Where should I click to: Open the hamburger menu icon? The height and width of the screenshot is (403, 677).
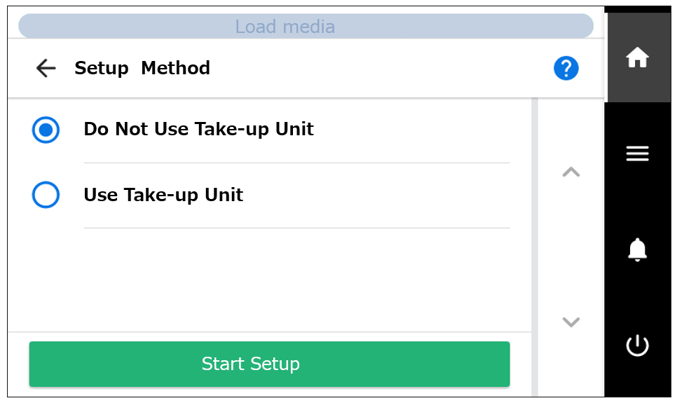637,153
